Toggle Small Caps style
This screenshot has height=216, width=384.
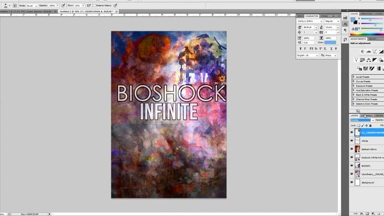pyautogui.click(x=316, y=49)
